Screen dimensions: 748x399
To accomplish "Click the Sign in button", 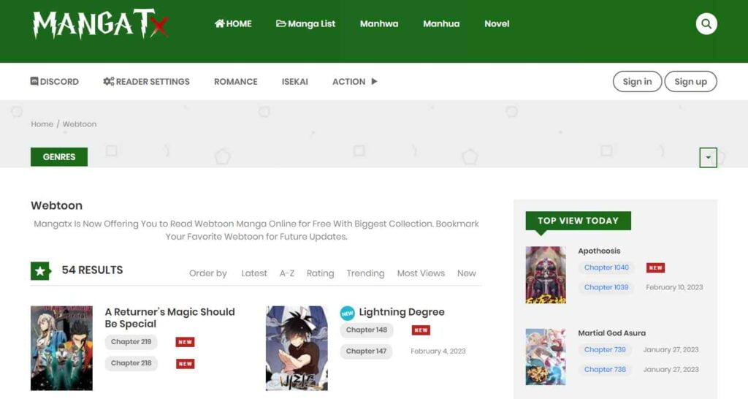I will [x=637, y=82].
